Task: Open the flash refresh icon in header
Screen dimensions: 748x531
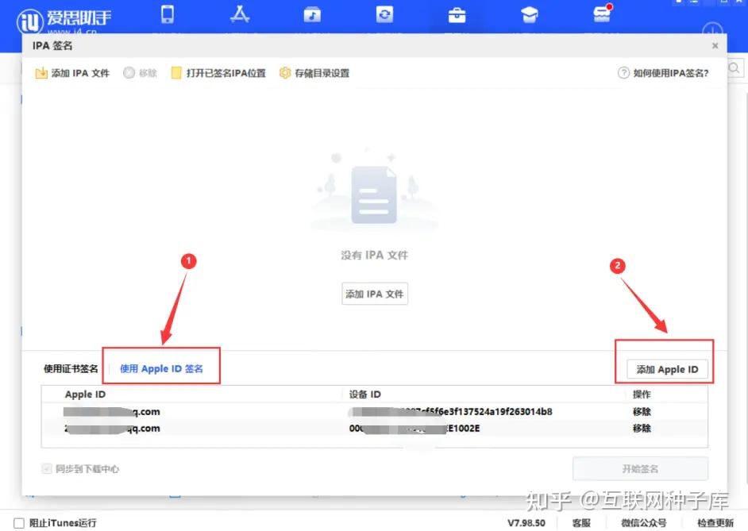Action: 384,14
